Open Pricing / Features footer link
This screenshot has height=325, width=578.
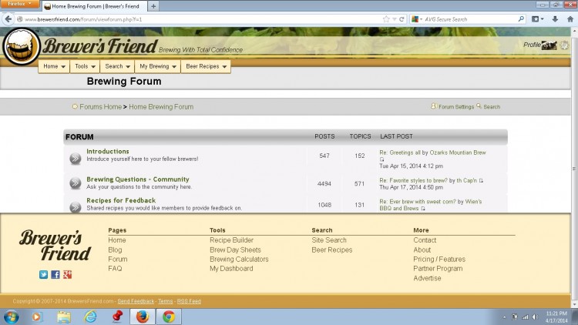coord(439,259)
